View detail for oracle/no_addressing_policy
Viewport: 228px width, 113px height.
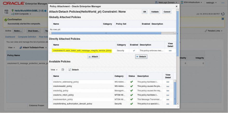tap(168, 82)
